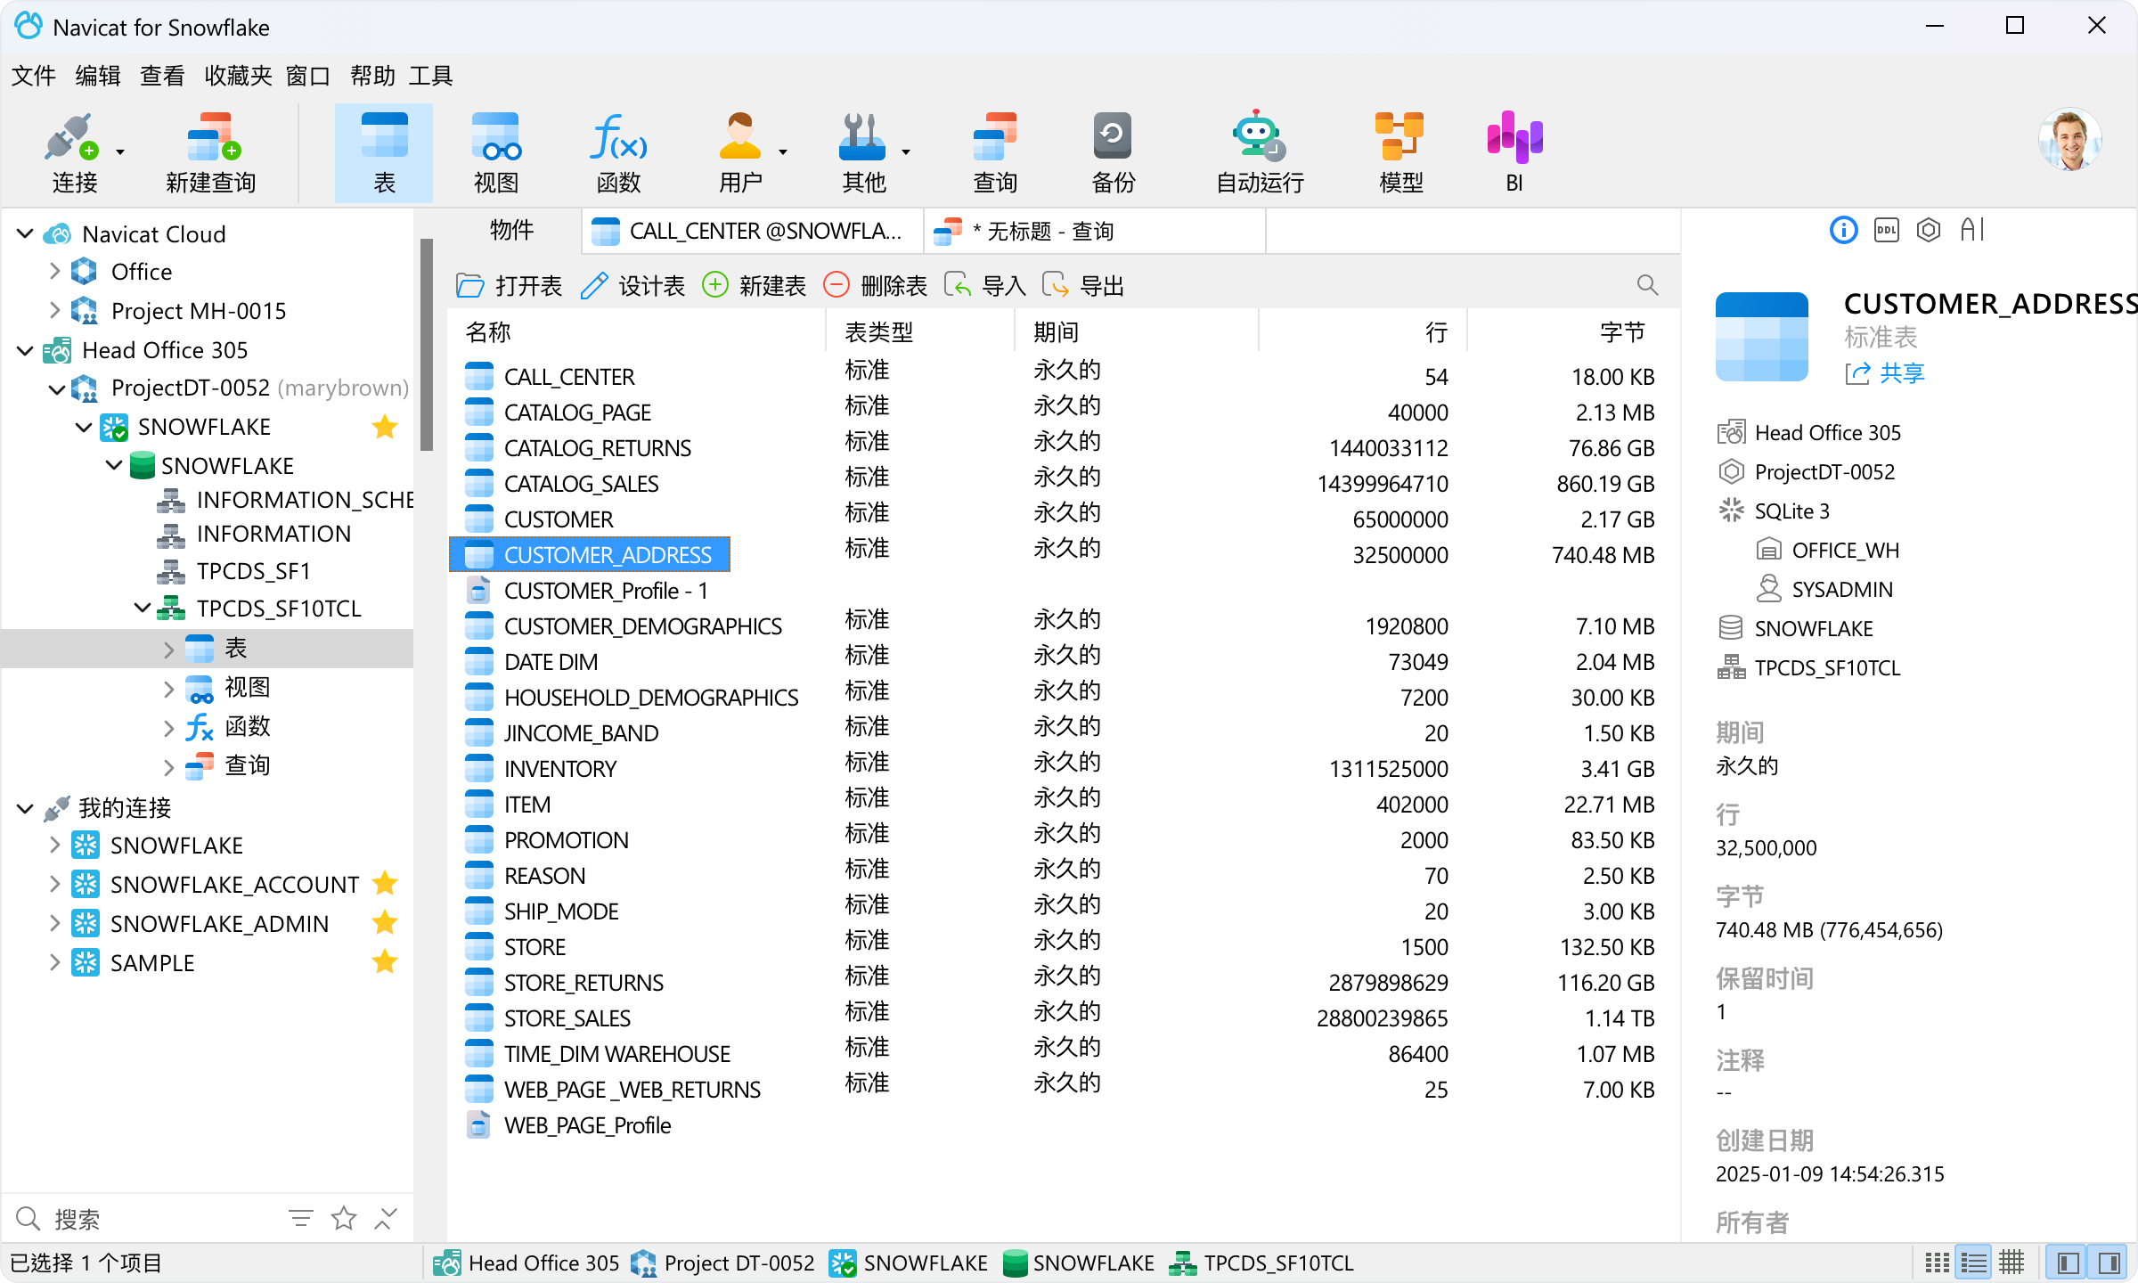This screenshot has width=2138, height=1283.
Task: Switch to detail table view mode
Action: [x=2012, y=1263]
